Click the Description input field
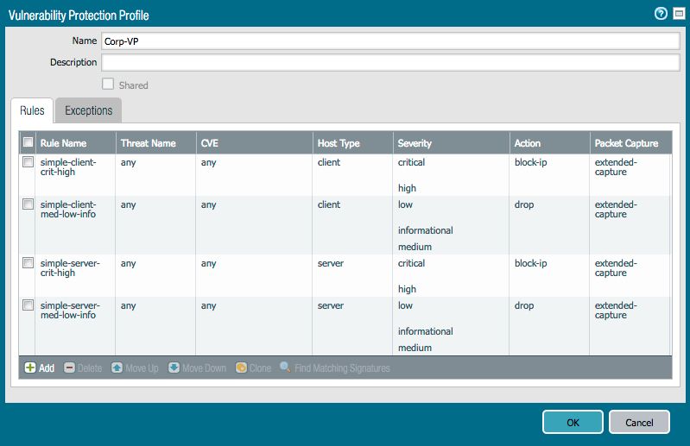 (390, 62)
